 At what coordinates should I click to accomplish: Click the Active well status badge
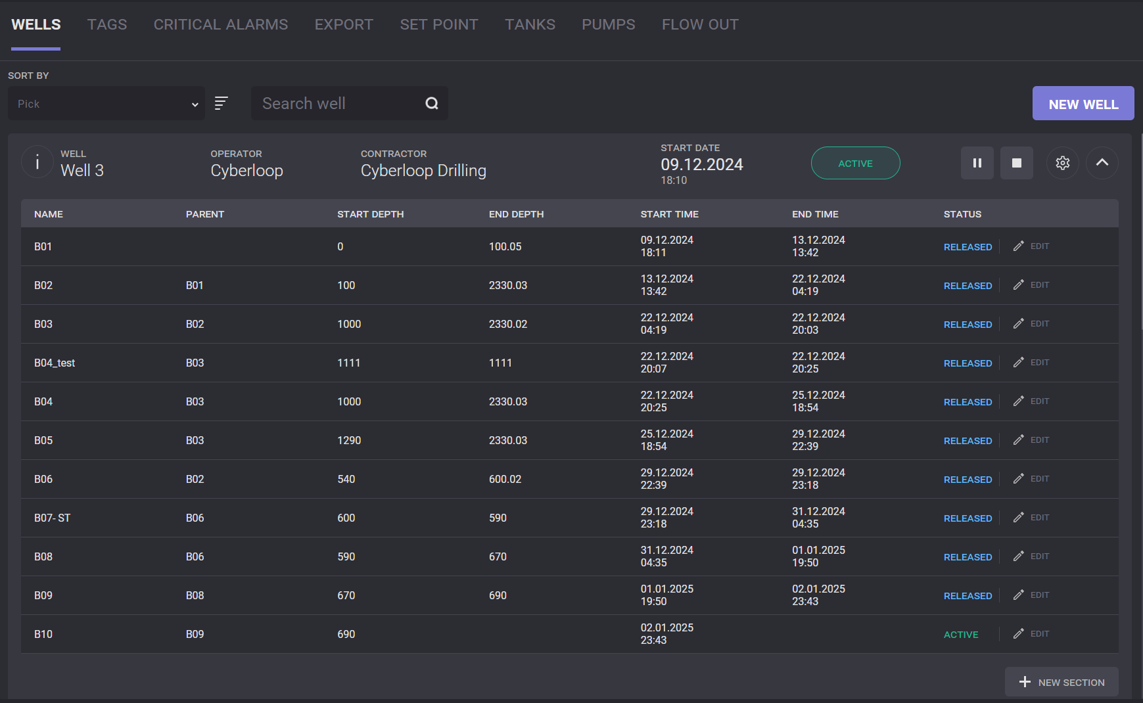(x=855, y=164)
